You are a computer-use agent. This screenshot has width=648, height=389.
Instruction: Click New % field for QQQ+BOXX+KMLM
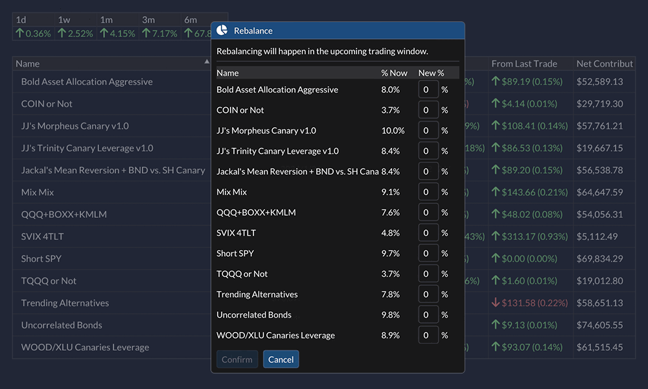pos(428,213)
